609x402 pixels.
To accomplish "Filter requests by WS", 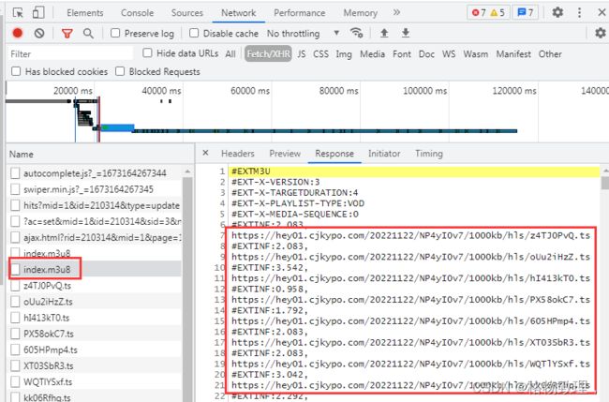I will tap(449, 54).
